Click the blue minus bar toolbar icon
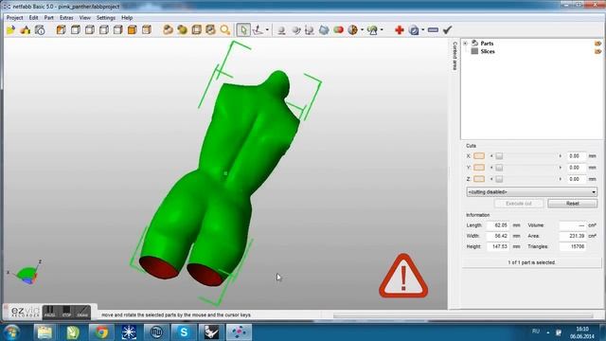The width and height of the screenshot is (606, 341). (x=433, y=29)
